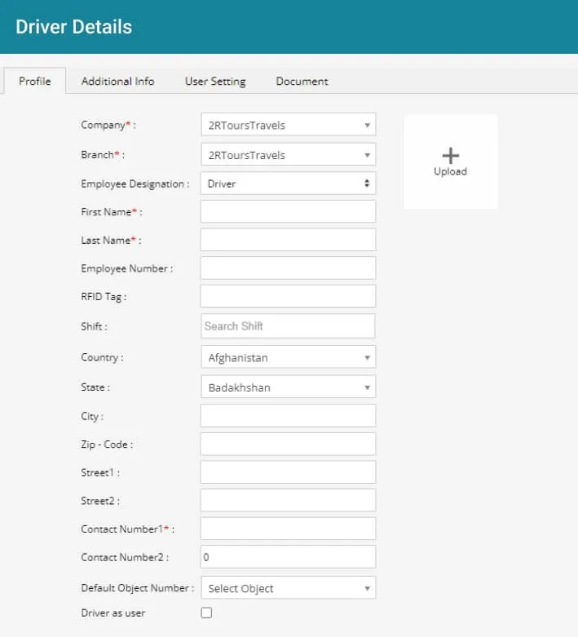Click the Zip - Code input field

pos(288,444)
